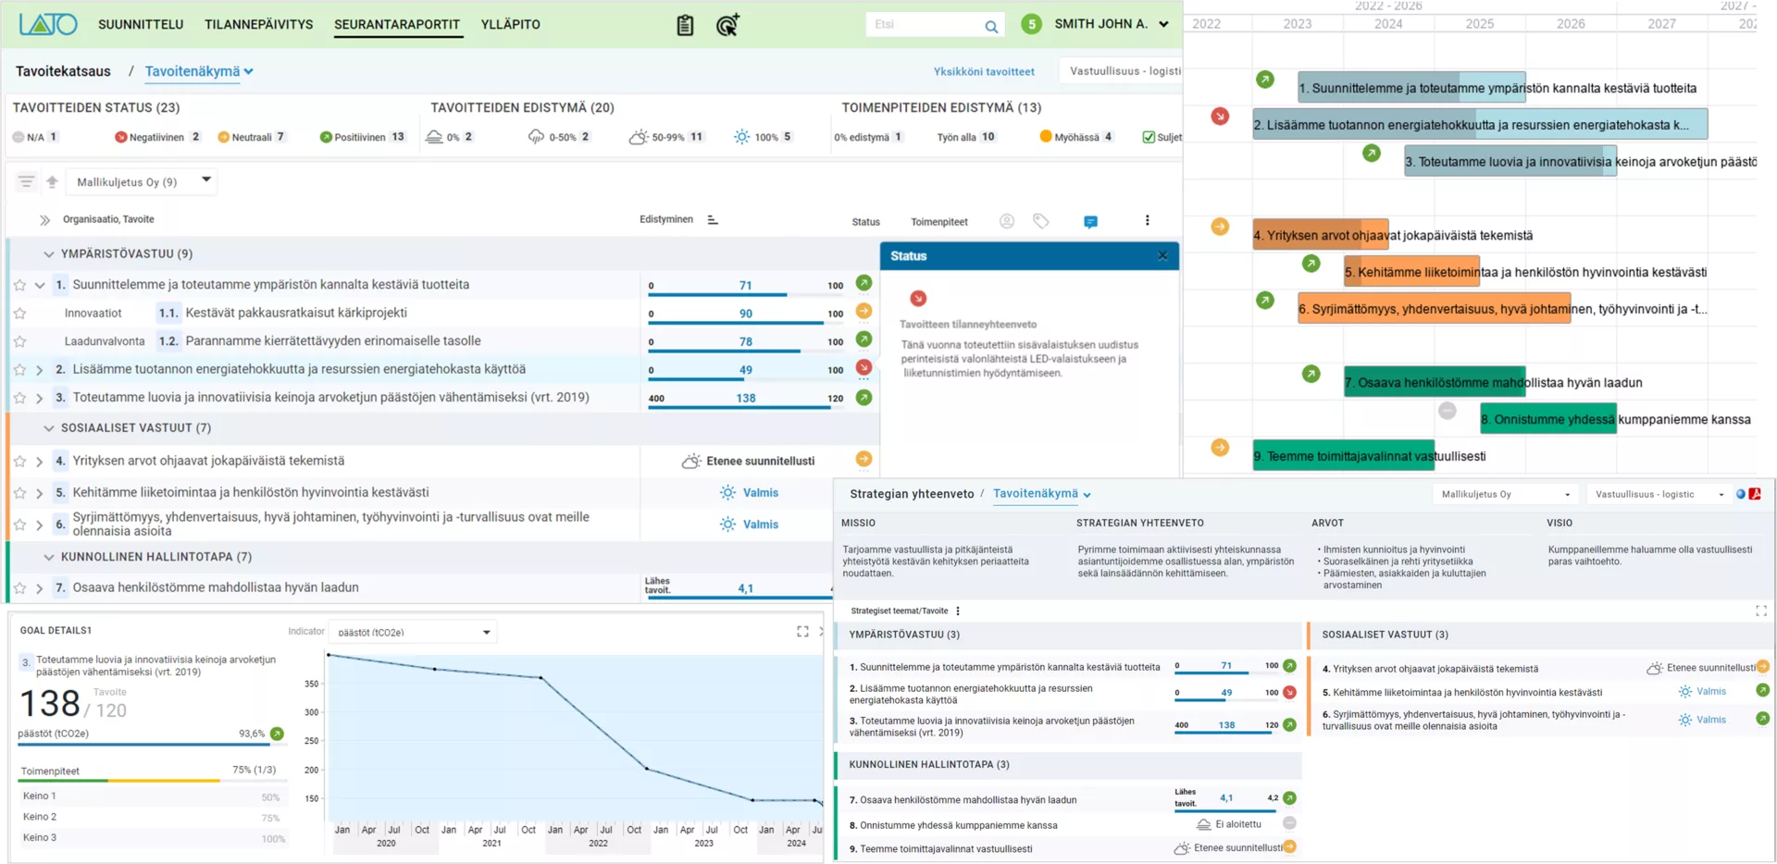Expand goal 2 Lisäämme tuotannon energiatehokkuutta

39,370
